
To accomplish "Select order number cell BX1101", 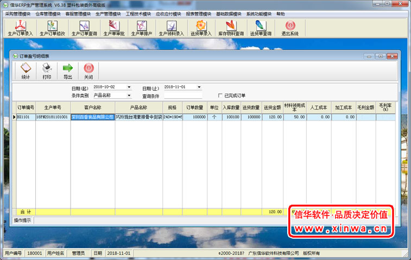I will click(x=26, y=117).
